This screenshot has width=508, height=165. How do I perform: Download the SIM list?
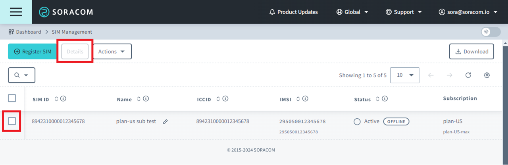click(x=471, y=51)
